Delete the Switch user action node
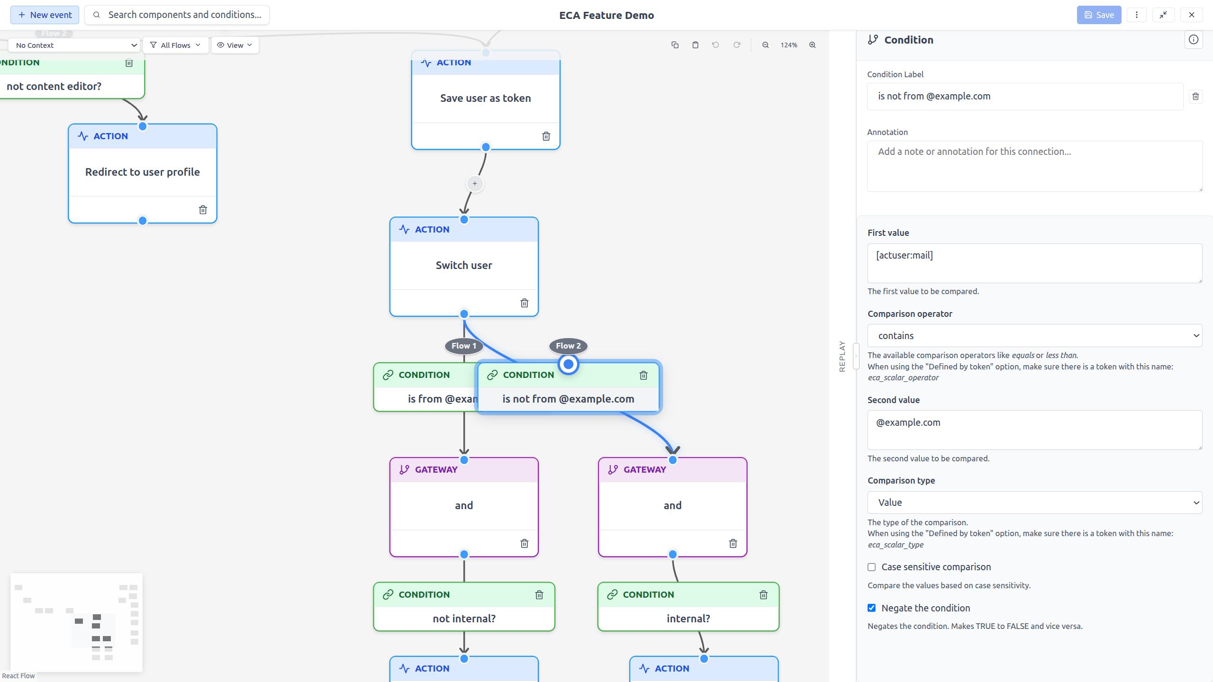The image size is (1213, 682). click(524, 303)
